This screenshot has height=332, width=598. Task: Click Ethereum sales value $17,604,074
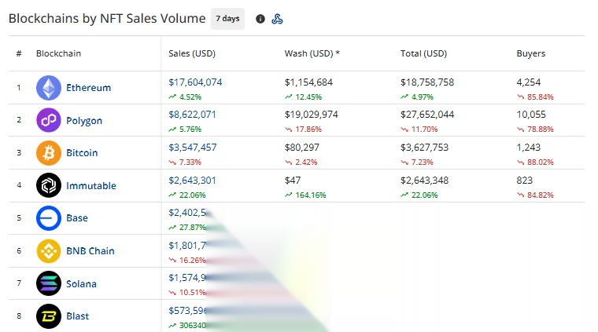[x=195, y=82]
